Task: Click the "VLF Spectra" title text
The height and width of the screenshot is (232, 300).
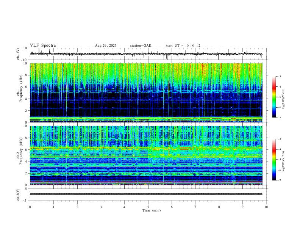Action: coord(43,45)
